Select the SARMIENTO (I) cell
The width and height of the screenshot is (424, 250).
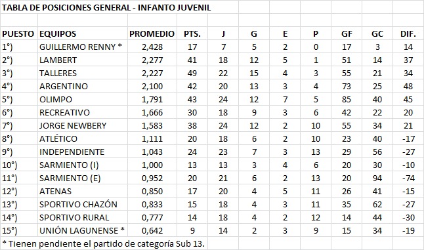click(83, 165)
